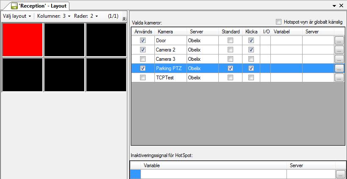Click the browse (...) button for Camera 2
Viewport: 347px width, 179px height.
pyautogui.click(x=339, y=50)
